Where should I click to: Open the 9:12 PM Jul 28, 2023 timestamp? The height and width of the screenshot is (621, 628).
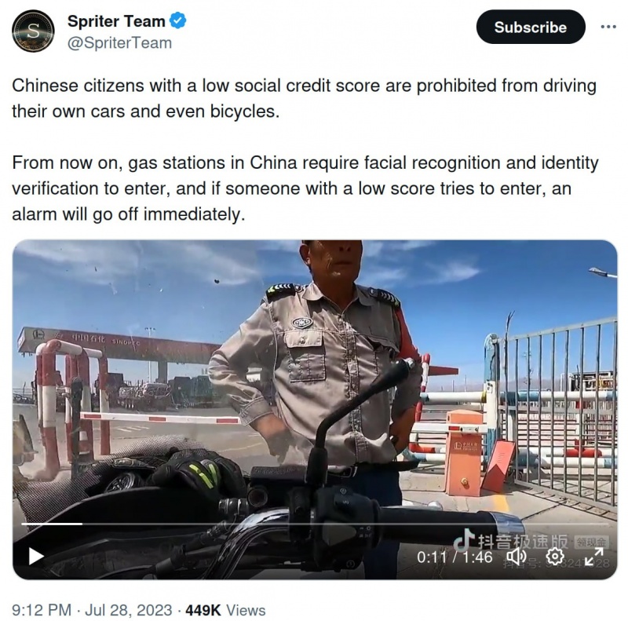point(92,610)
